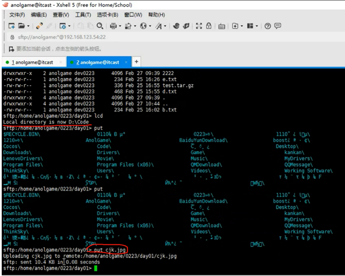Click 'b.txt' file name in listing
Screen dimensions: 345x276
coord(169,109)
